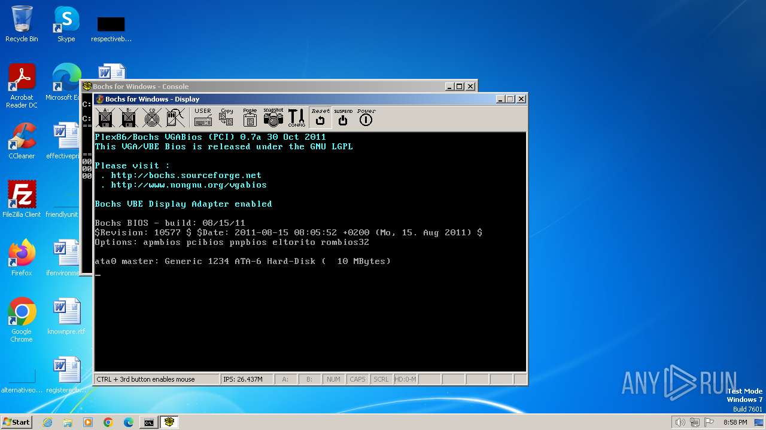The width and height of the screenshot is (766, 430).
Task: Select the knownpre.rtf desktop file
Action: click(66, 317)
